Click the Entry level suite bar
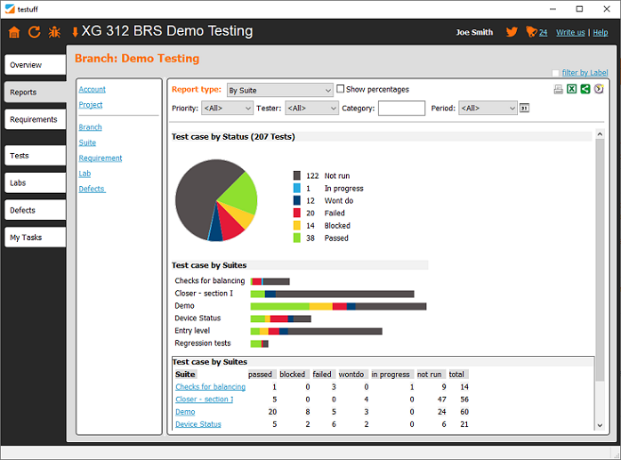This screenshot has height=460, width=621. (x=316, y=331)
